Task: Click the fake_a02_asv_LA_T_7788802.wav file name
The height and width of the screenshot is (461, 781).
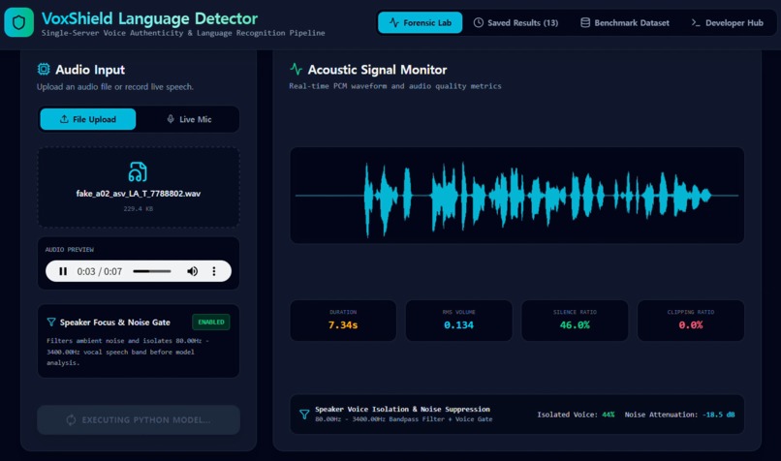Action: [x=138, y=193]
